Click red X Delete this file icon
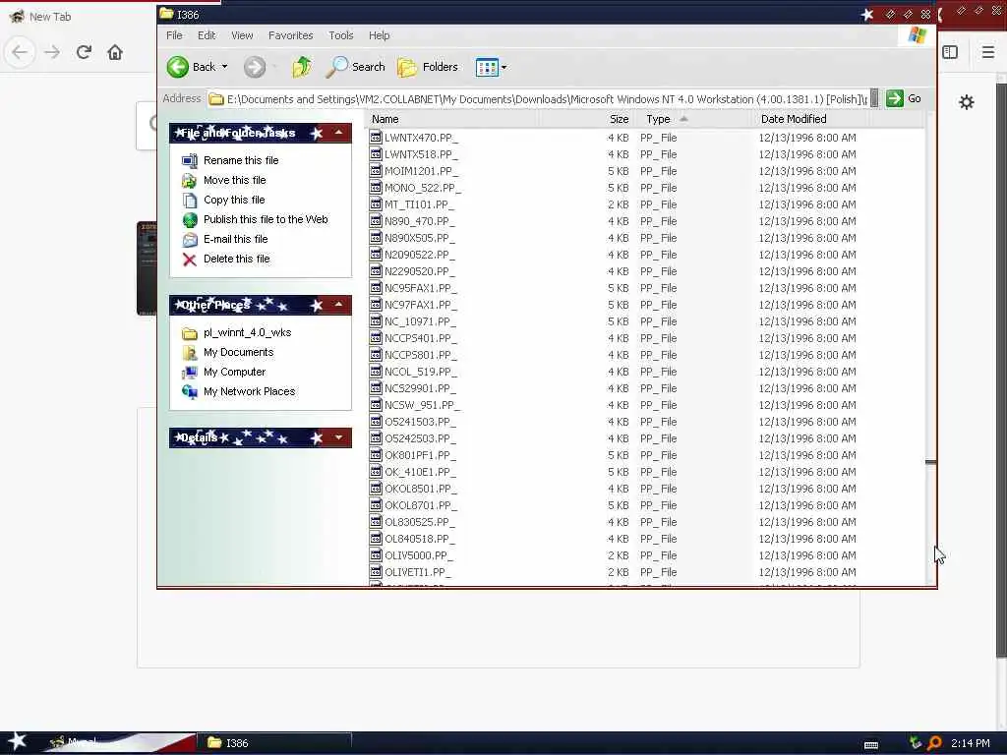This screenshot has width=1007, height=755. click(190, 260)
